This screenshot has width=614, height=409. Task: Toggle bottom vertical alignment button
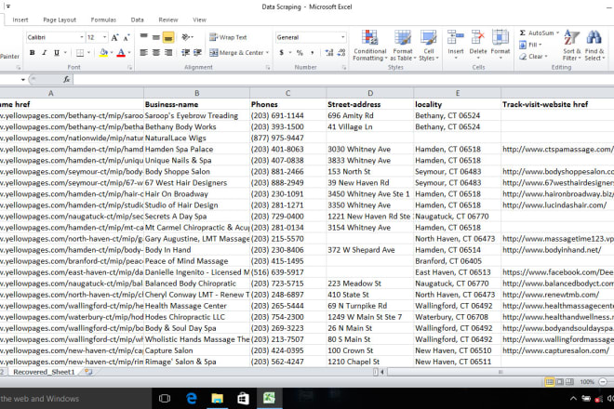(x=168, y=37)
